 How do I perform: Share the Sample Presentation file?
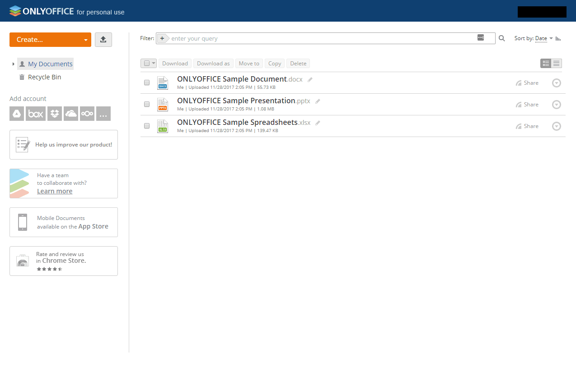tap(527, 105)
